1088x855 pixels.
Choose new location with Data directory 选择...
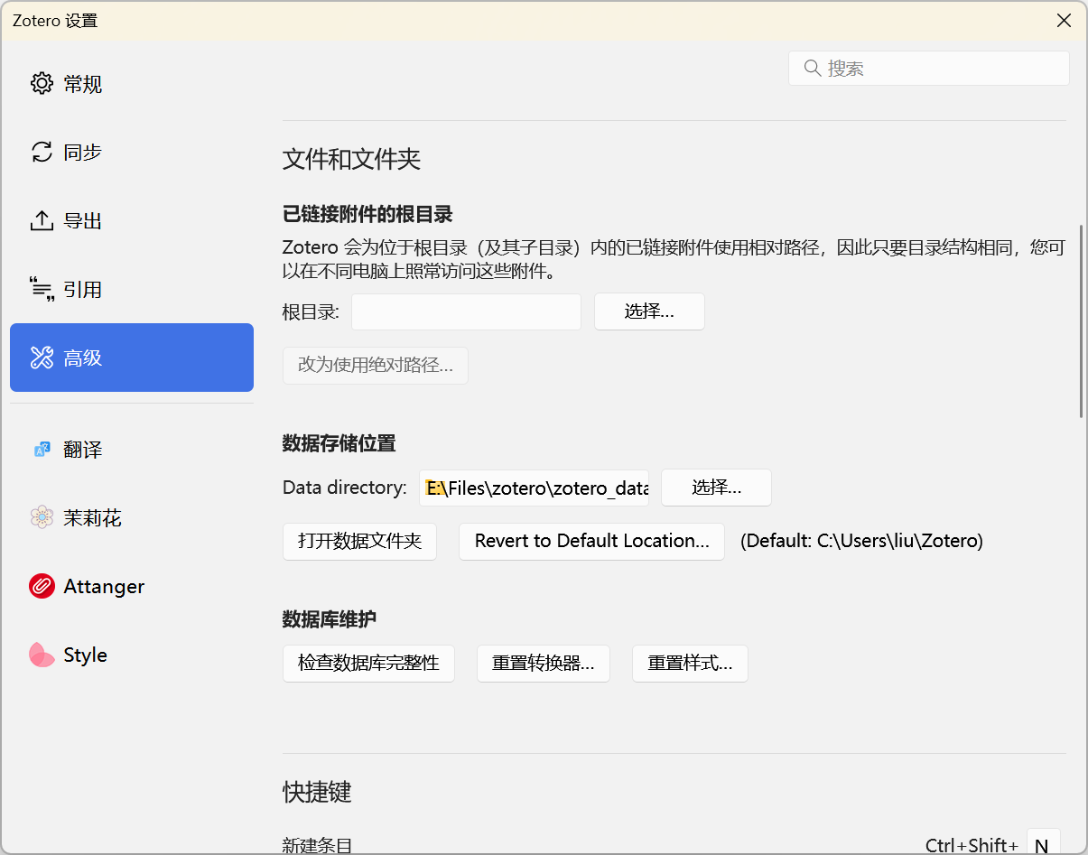tap(716, 488)
